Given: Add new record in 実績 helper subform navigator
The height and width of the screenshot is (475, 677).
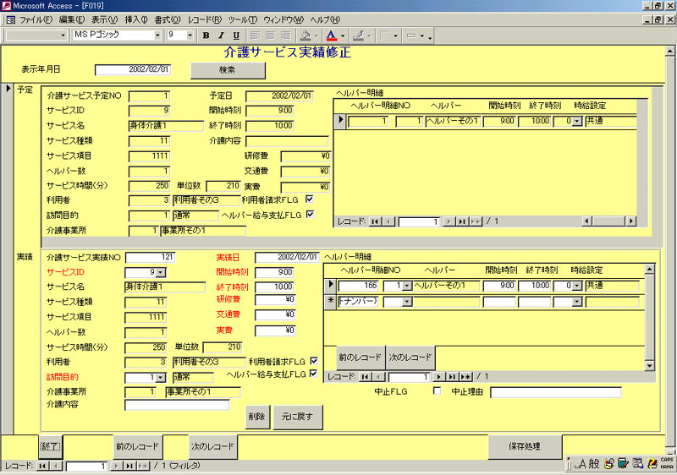Looking at the screenshot, I should tap(466, 377).
